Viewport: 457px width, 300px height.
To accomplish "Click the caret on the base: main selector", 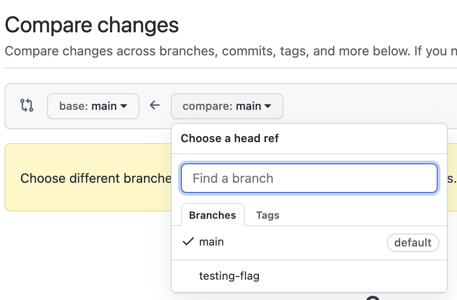I will [x=124, y=106].
